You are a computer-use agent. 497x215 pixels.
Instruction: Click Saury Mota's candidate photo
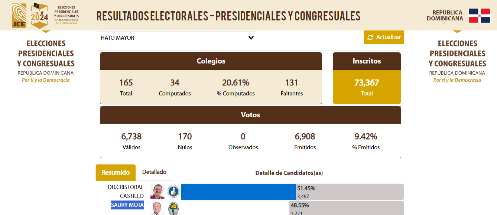[157, 208]
